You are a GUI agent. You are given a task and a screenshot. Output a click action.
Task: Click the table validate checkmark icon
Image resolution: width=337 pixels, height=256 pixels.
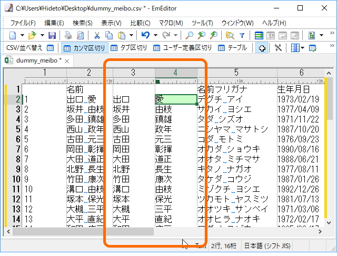(x=312, y=48)
